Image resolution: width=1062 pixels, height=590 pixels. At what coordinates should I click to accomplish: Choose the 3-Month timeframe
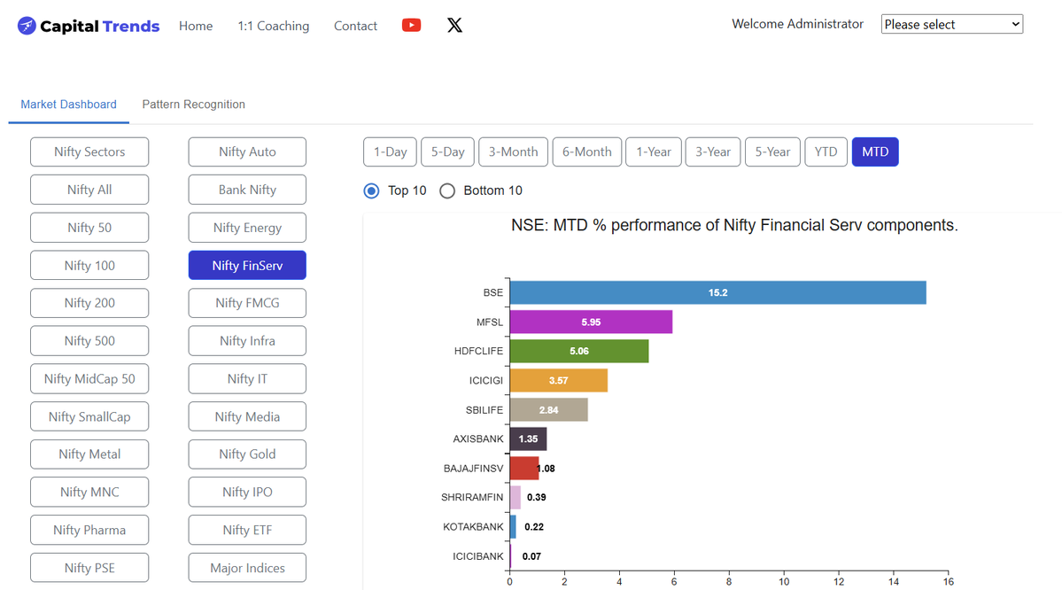(x=514, y=151)
